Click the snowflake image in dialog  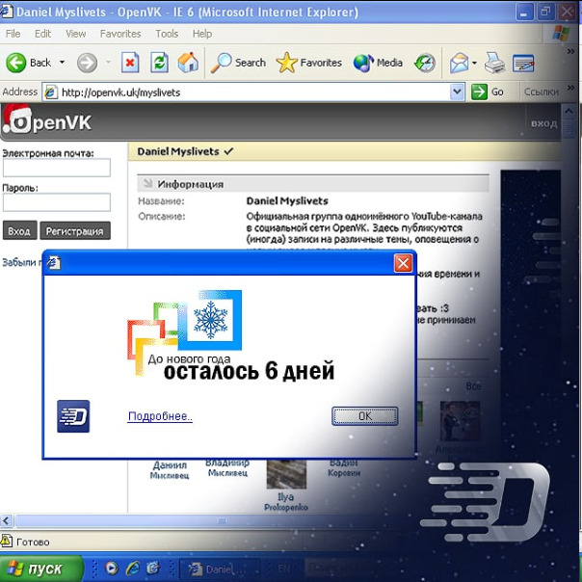click(210, 320)
